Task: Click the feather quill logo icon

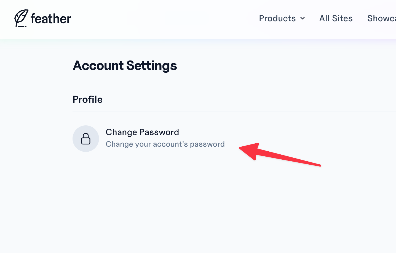Action: click(x=21, y=18)
